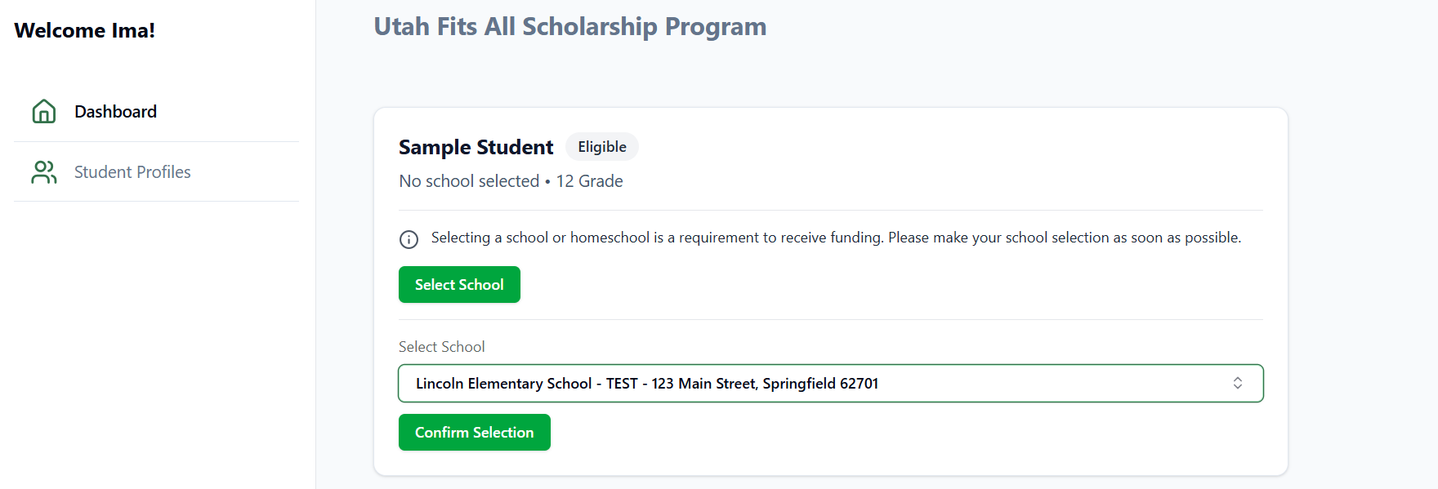Click the Select School label above dropdown
Viewport: 1438px width, 489px height.
pyautogui.click(x=441, y=347)
